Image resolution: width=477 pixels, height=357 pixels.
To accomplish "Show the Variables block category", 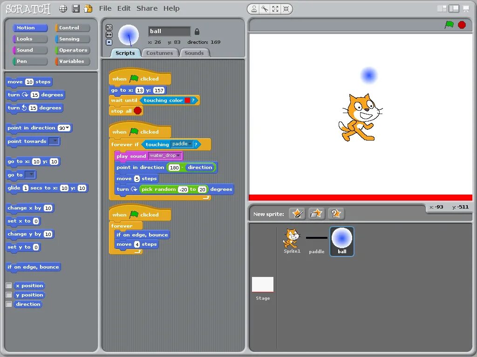I will (x=72, y=61).
